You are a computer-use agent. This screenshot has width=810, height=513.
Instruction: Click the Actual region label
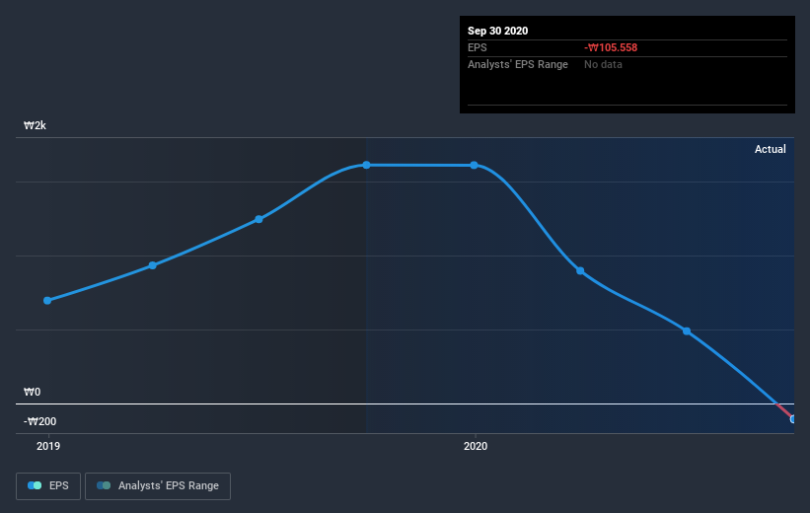[x=771, y=149]
